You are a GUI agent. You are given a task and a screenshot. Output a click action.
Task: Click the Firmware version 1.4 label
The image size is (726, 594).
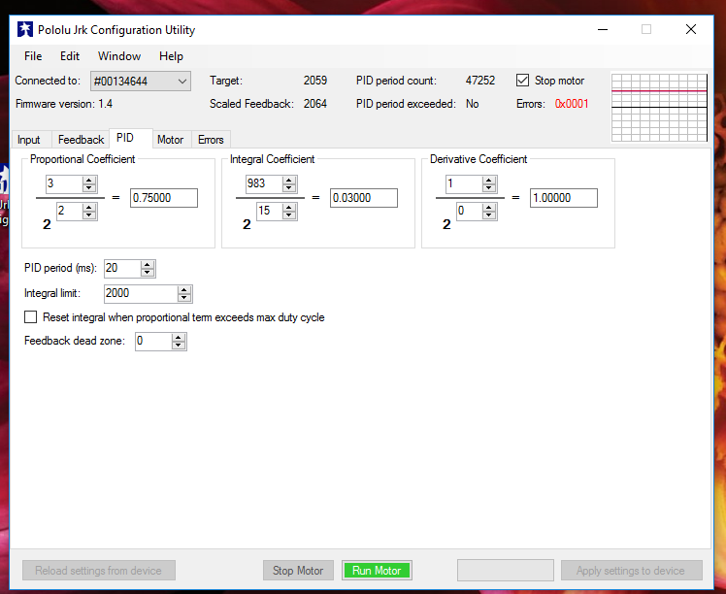click(x=64, y=104)
